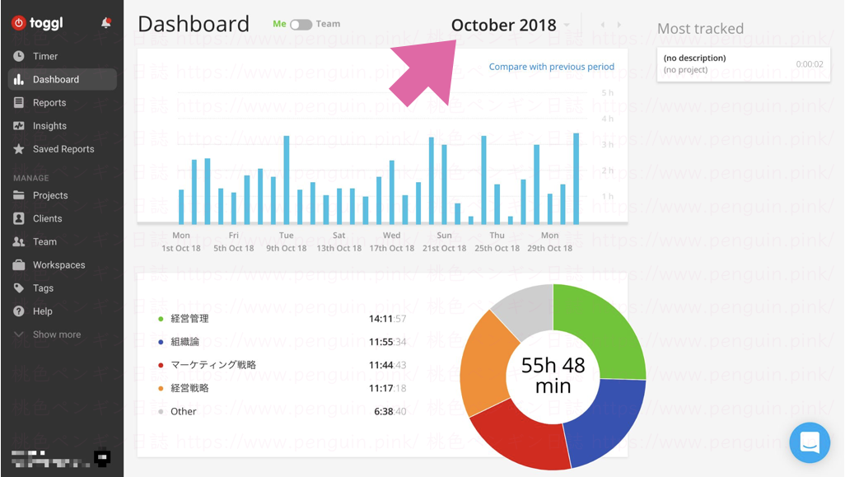This screenshot has width=845, height=477.
Task: Click the Most tracked heading
Action: click(x=700, y=29)
